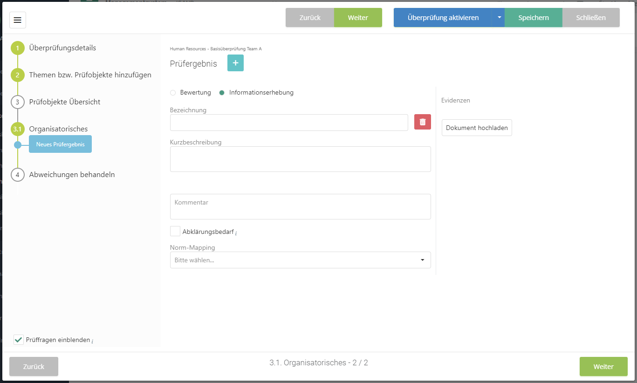Click the Speichern button

point(534,18)
